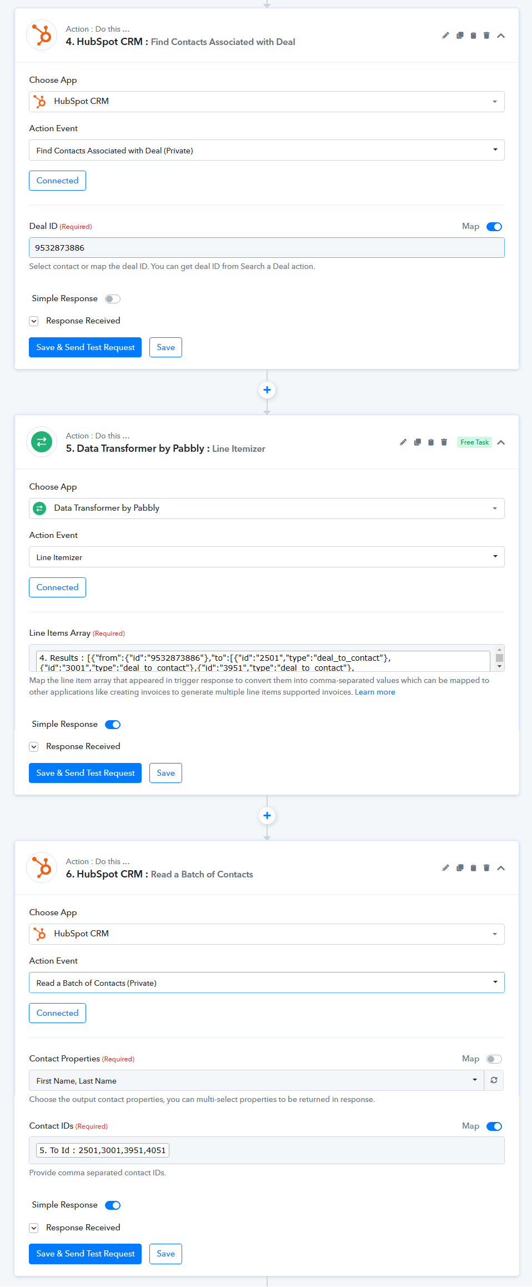The height and width of the screenshot is (1287, 532).
Task: Open the Line Itemizer action event dropdown
Action: pyautogui.click(x=267, y=557)
